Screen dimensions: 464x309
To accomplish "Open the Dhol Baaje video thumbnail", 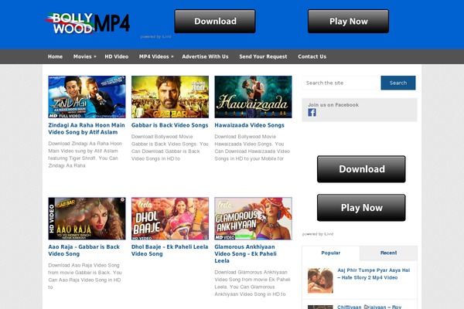I will pos(170,219).
